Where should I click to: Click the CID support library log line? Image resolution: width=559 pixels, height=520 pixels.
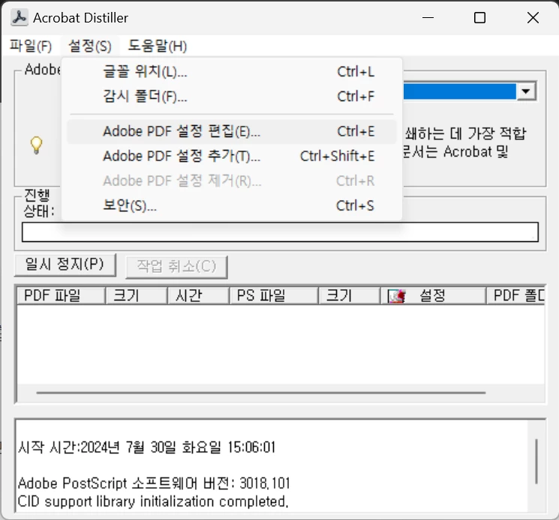[x=153, y=501]
